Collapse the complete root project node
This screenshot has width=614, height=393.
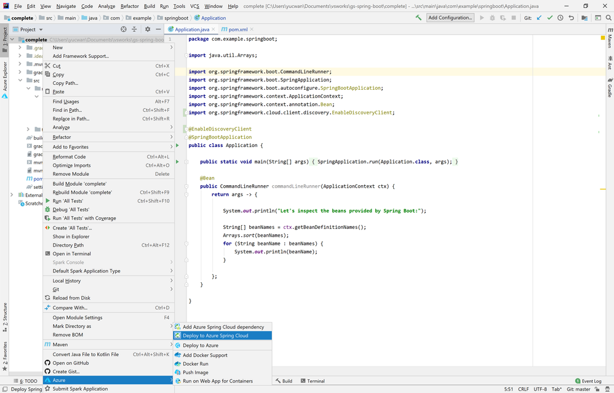click(x=12, y=39)
